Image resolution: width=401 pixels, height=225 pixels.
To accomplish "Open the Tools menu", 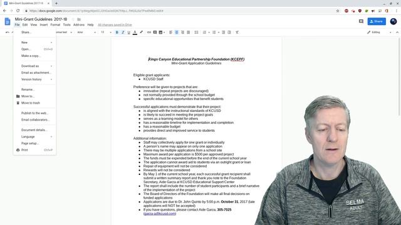I will coord(67,25).
